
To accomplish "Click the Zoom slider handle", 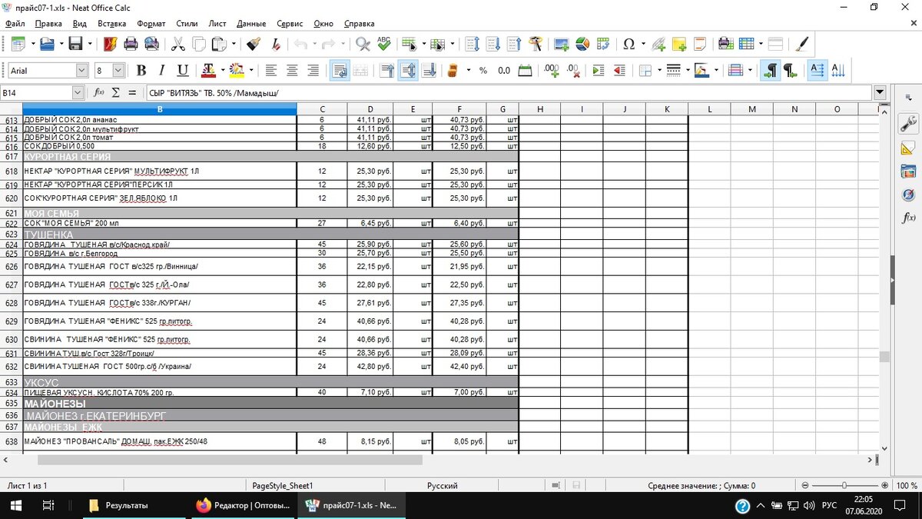I will [844, 486].
